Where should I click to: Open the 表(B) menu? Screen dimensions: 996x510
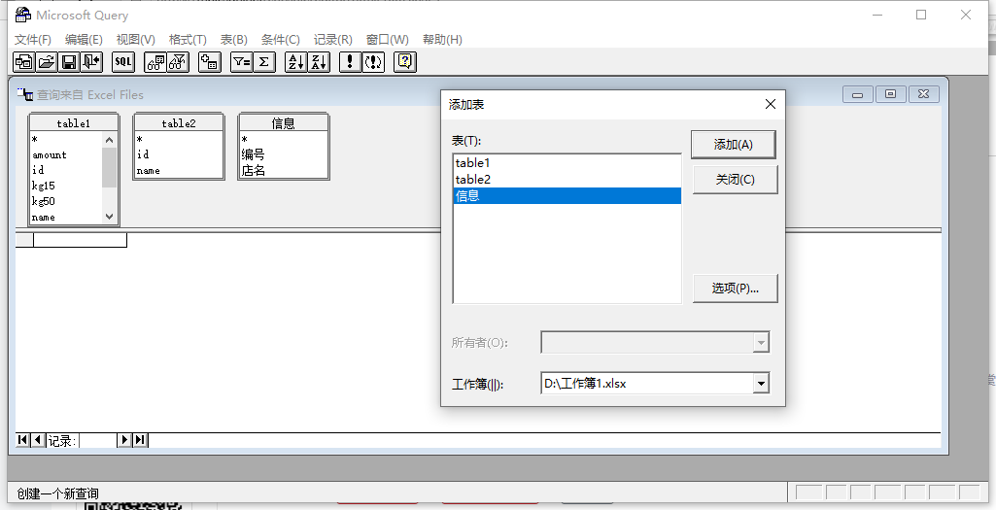coord(234,40)
